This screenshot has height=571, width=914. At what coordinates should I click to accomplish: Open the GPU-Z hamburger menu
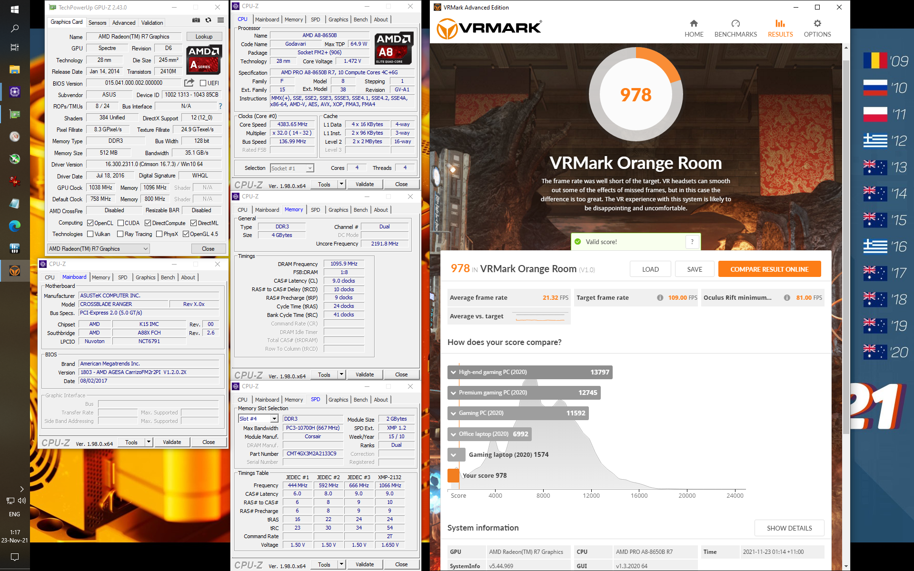tap(221, 20)
